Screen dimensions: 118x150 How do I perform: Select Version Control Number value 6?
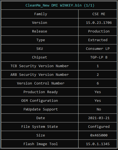click(98, 83)
